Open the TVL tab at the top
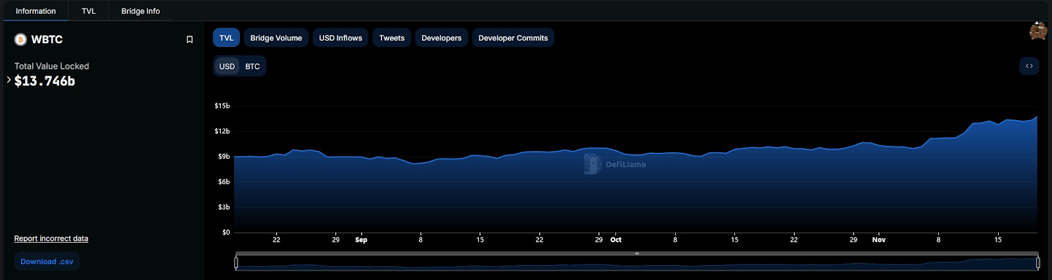This screenshot has width=1052, height=280. pos(89,11)
